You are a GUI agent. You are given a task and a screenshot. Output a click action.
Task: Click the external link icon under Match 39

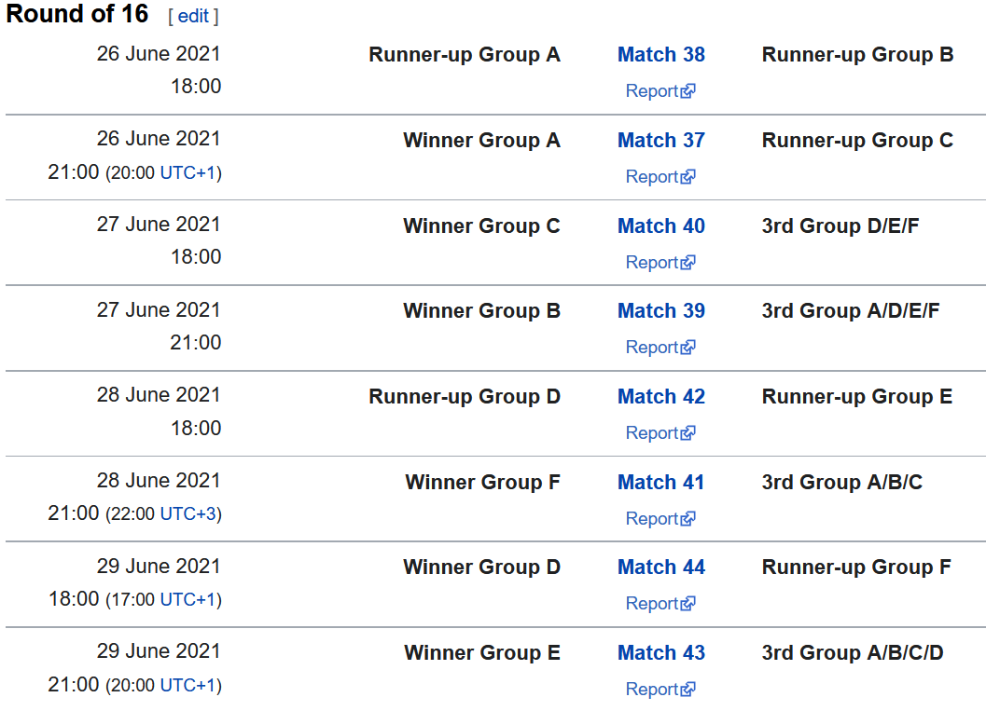tap(688, 348)
